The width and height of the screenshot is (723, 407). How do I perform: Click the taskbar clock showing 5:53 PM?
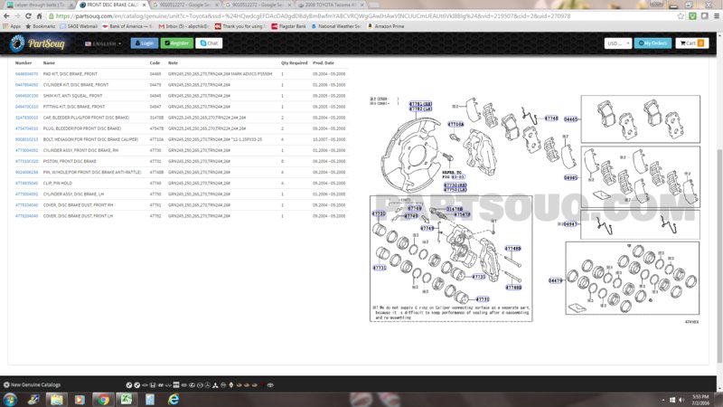[700, 400]
